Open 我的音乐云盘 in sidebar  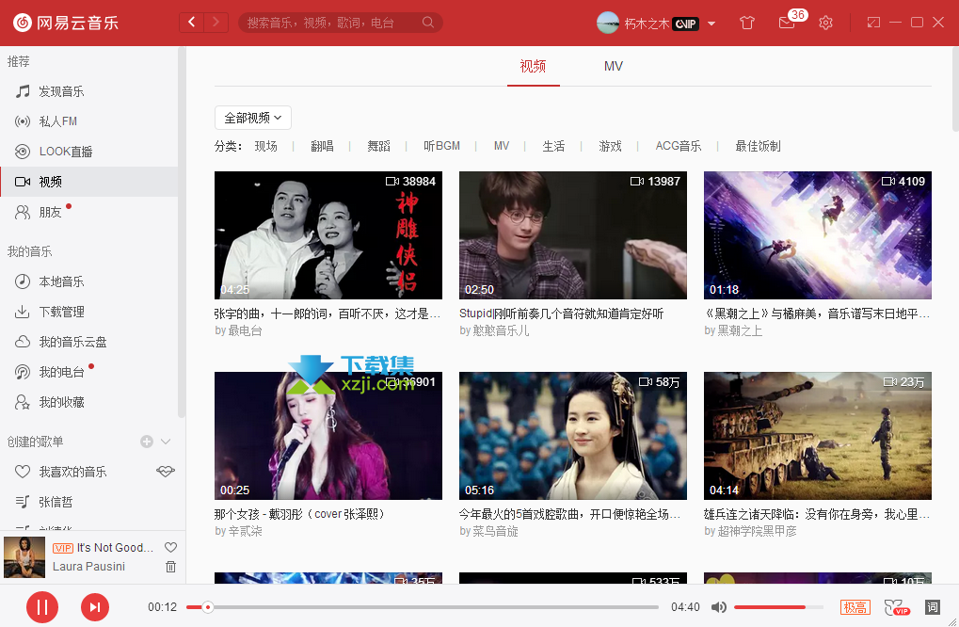coord(89,342)
